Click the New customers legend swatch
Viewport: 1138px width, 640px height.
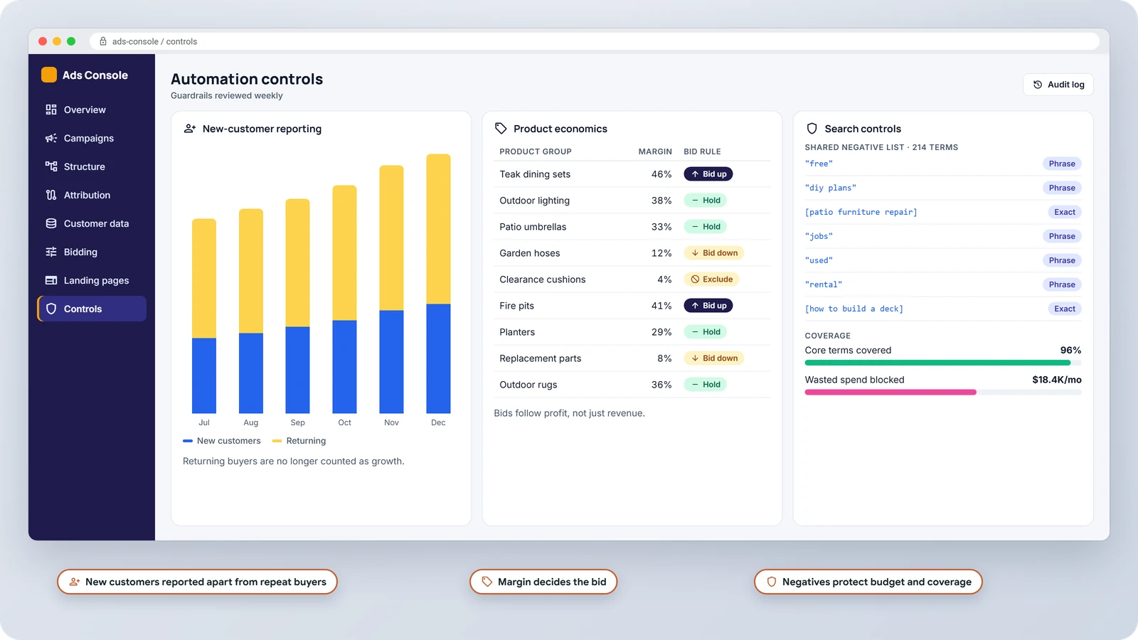click(x=188, y=441)
